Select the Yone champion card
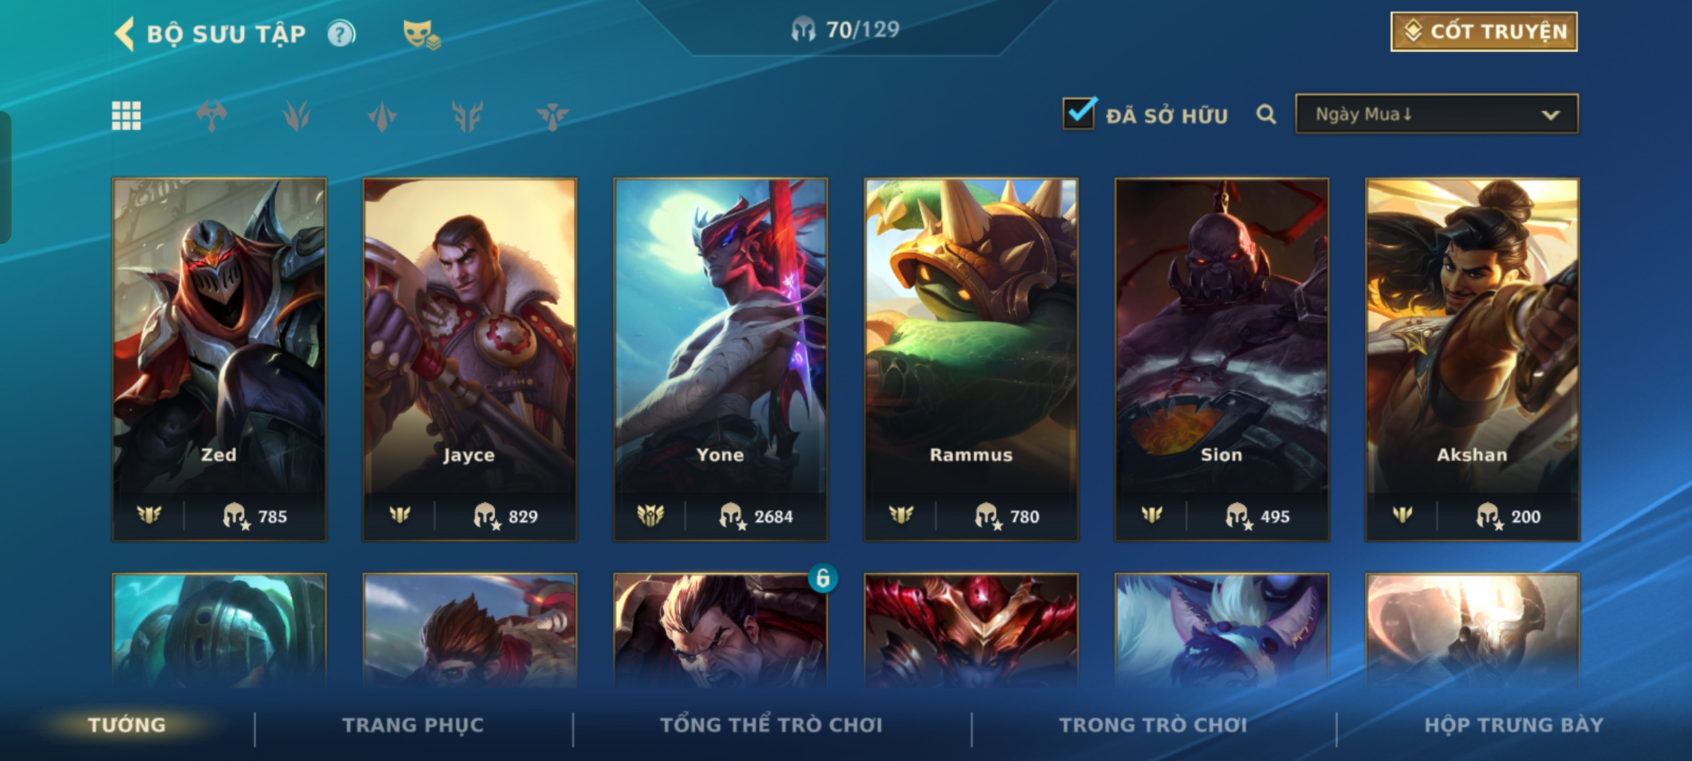1692x761 pixels. tap(721, 359)
